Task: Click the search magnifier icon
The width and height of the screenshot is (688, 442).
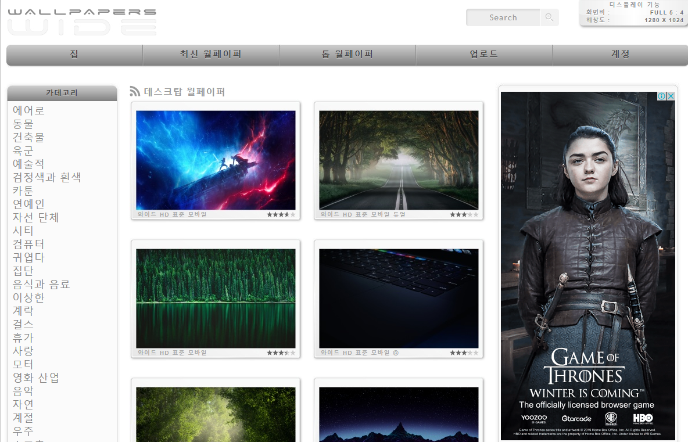Action: pyautogui.click(x=549, y=17)
